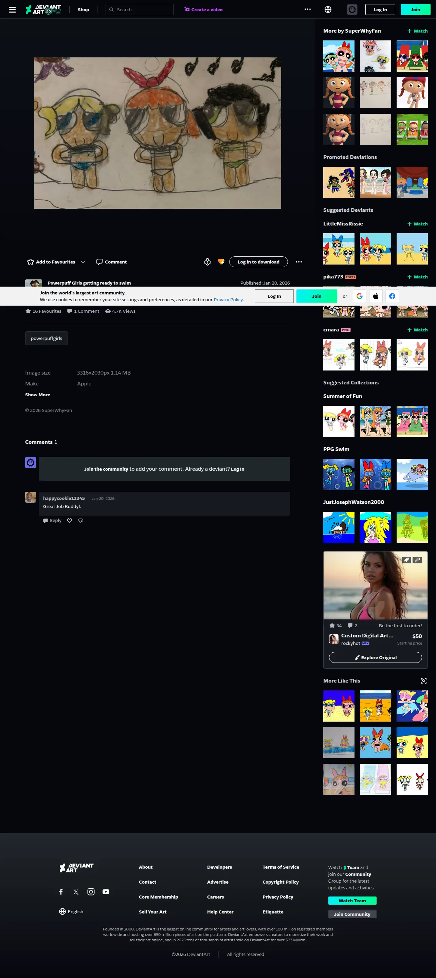Screen dimensions: 436x978
Task: Click the share icon under the comment
Action: pos(80,521)
